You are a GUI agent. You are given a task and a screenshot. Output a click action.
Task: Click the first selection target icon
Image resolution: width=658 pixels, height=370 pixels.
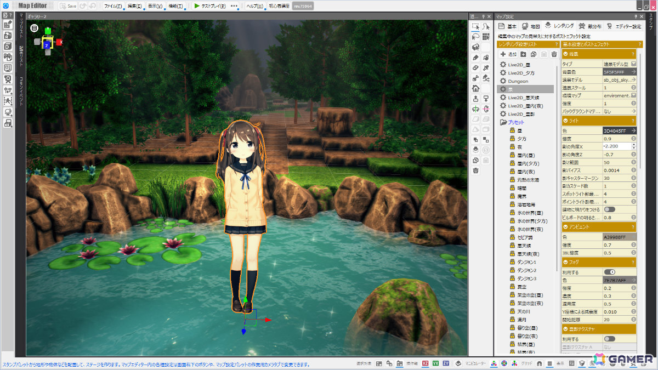(x=378, y=363)
